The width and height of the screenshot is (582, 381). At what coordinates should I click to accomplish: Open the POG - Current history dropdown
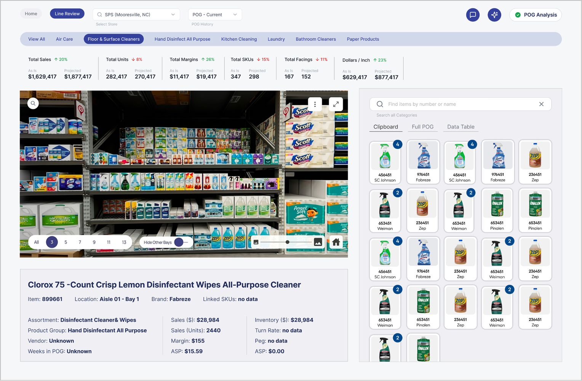pyautogui.click(x=215, y=14)
